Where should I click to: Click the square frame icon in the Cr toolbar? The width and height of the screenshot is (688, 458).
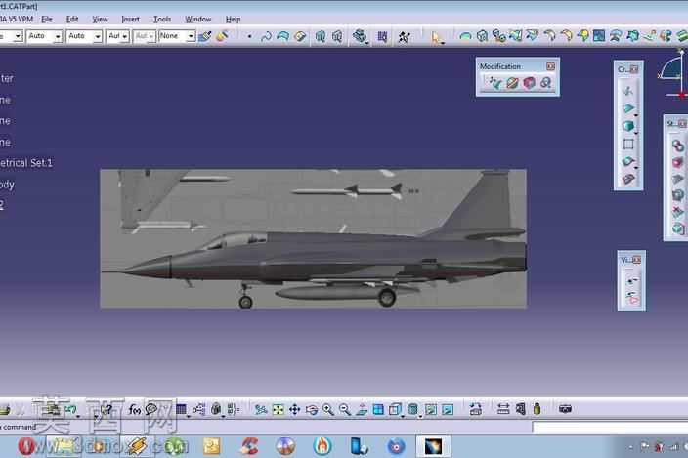click(x=627, y=144)
